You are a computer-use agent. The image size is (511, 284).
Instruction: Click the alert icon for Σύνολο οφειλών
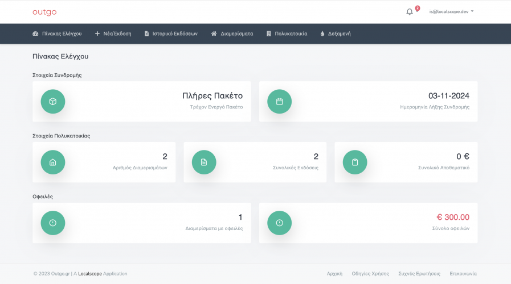tap(279, 223)
